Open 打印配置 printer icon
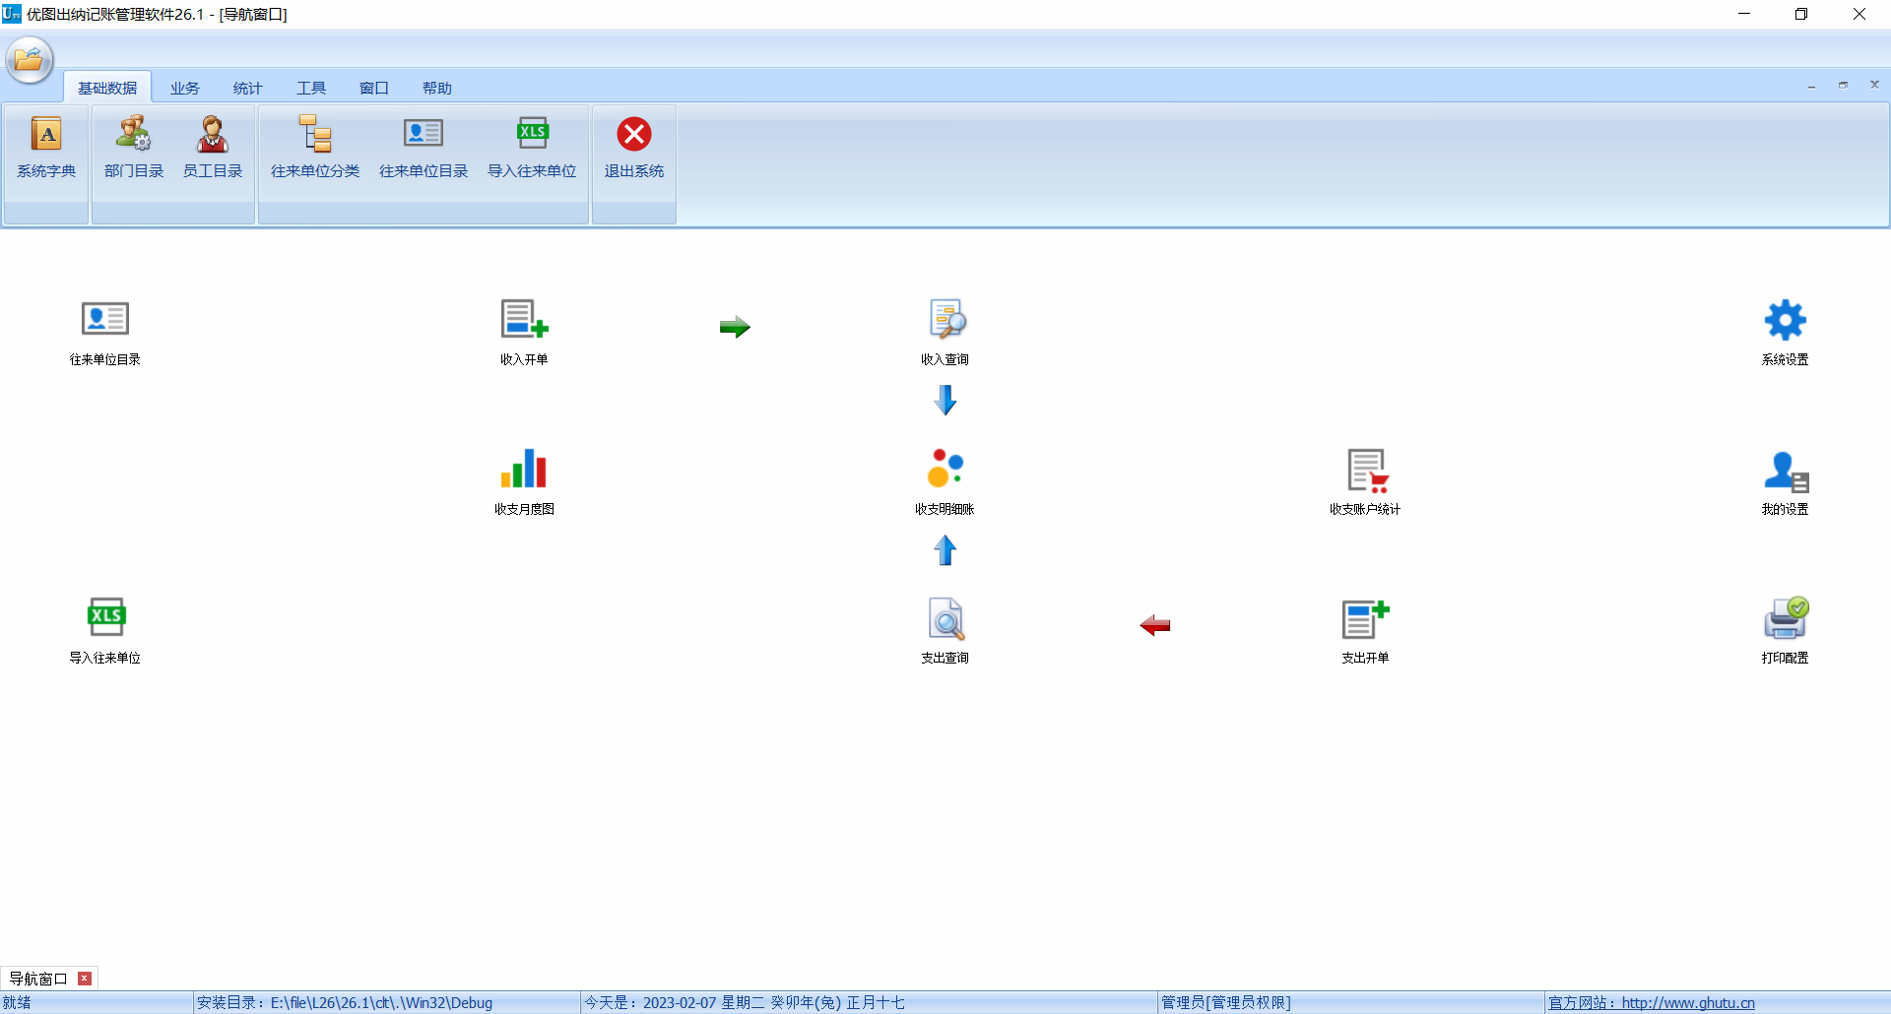 [x=1786, y=631]
